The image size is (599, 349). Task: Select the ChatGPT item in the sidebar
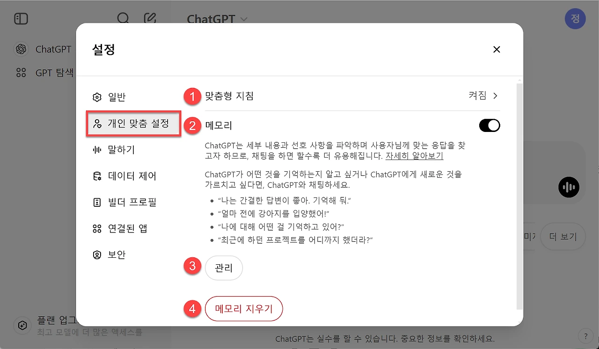click(x=43, y=49)
